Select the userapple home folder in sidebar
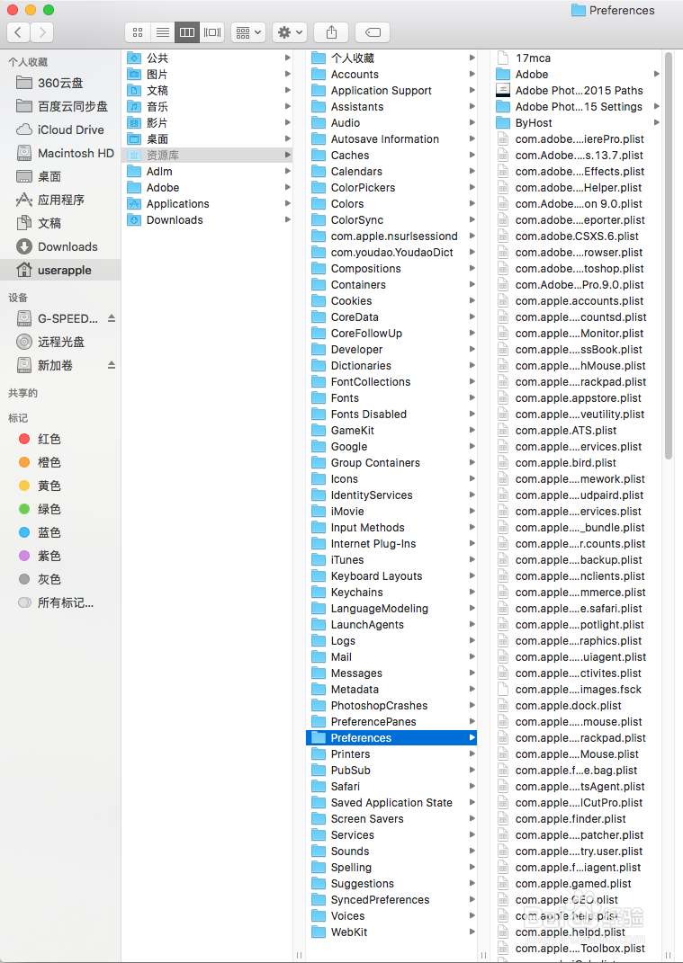The width and height of the screenshot is (683, 963). 60,270
